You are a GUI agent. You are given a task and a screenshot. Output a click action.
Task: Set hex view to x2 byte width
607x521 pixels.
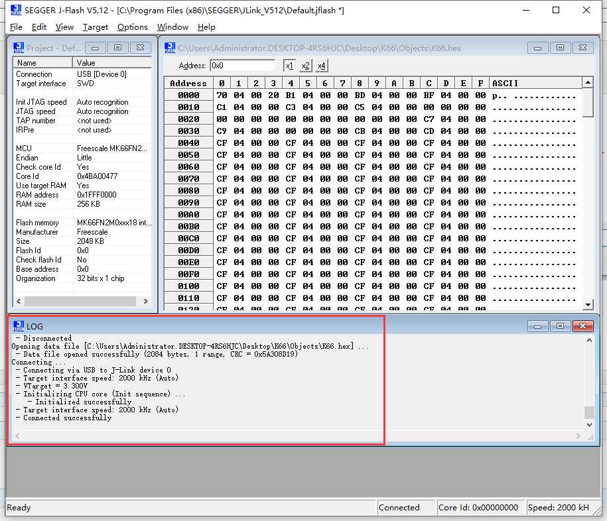point(305,66)
